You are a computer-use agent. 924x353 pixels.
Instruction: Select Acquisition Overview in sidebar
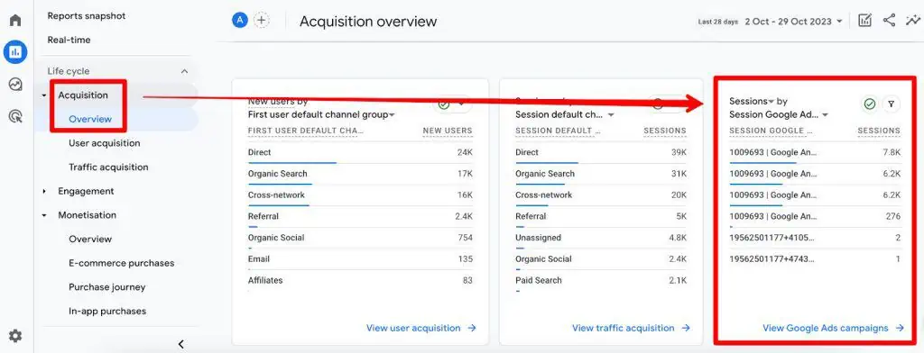pos(90,119)
